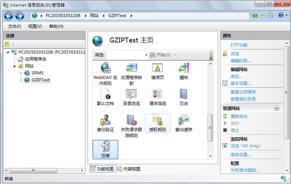Select 应用程序池 in the tree

pyautogui.click(x=36, y=59)
